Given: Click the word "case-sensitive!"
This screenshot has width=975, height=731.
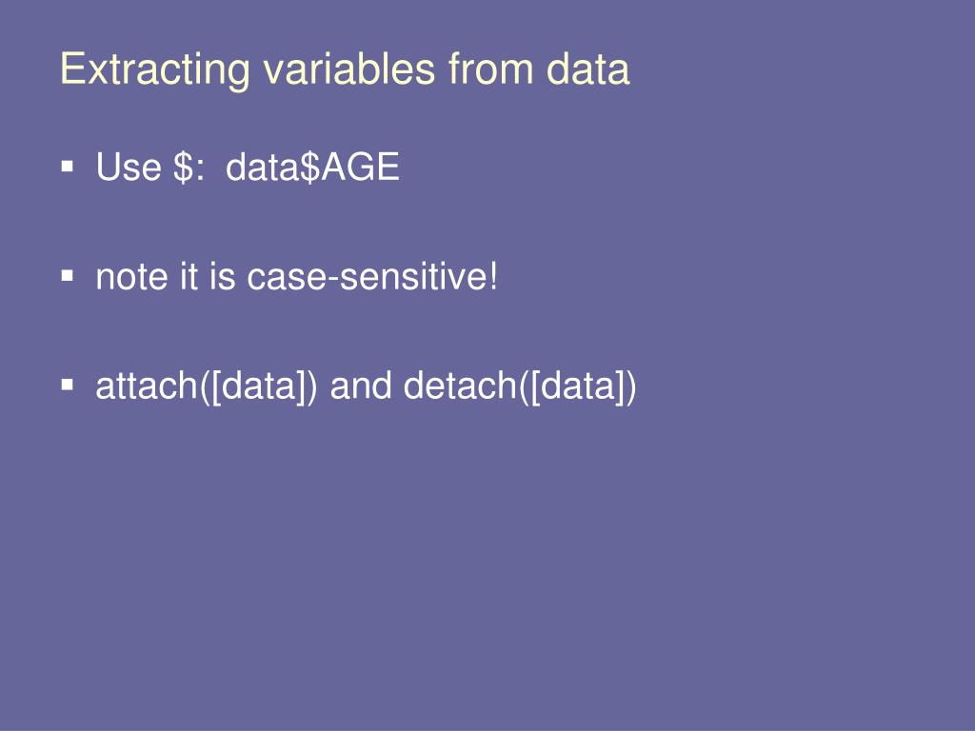Looking at the screenshot, I should [x=372, y=277].
